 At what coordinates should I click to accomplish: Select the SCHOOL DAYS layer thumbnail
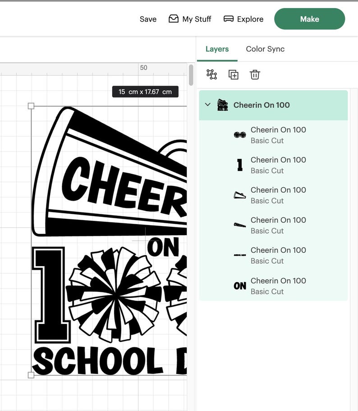click(239, 255)
